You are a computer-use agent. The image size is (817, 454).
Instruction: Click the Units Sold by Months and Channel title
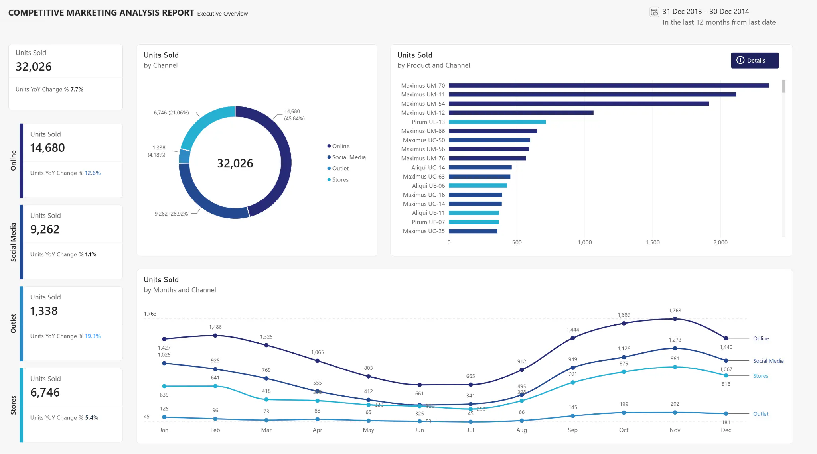(180, 285)
